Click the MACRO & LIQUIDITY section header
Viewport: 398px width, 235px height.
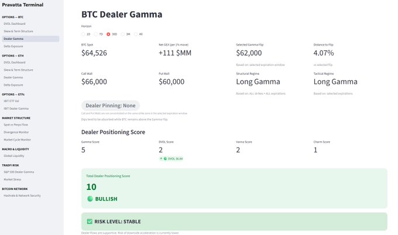[15, 149]
